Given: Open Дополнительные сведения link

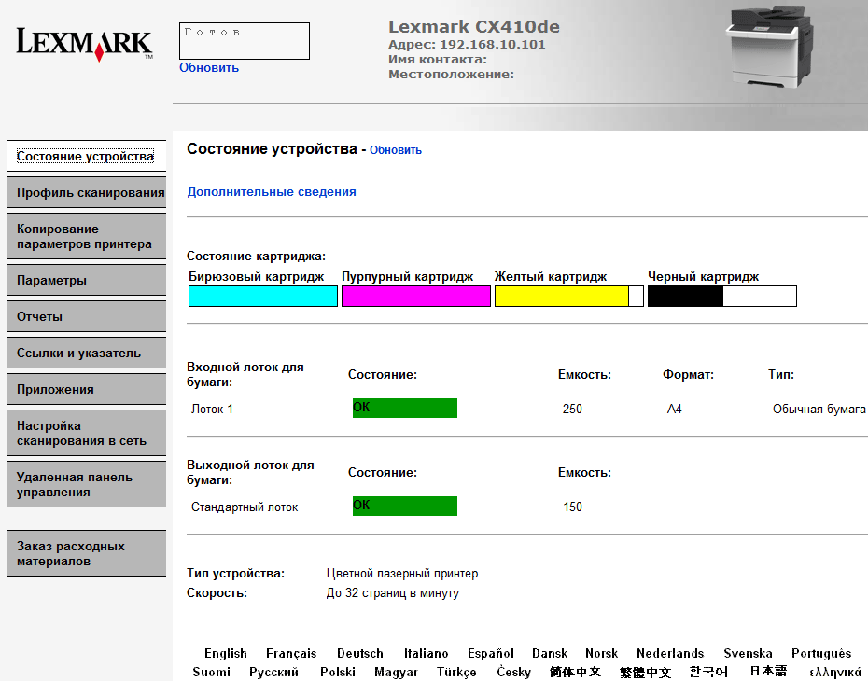Looking at the screenshot, I should 272,192.
